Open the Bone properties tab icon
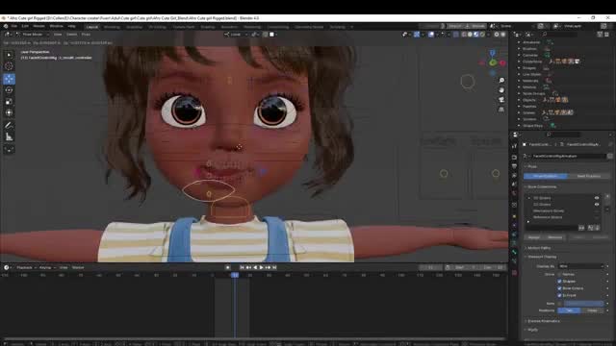This screenshot has width=616, height=346. pyautogui.click(x=514, y=252)
